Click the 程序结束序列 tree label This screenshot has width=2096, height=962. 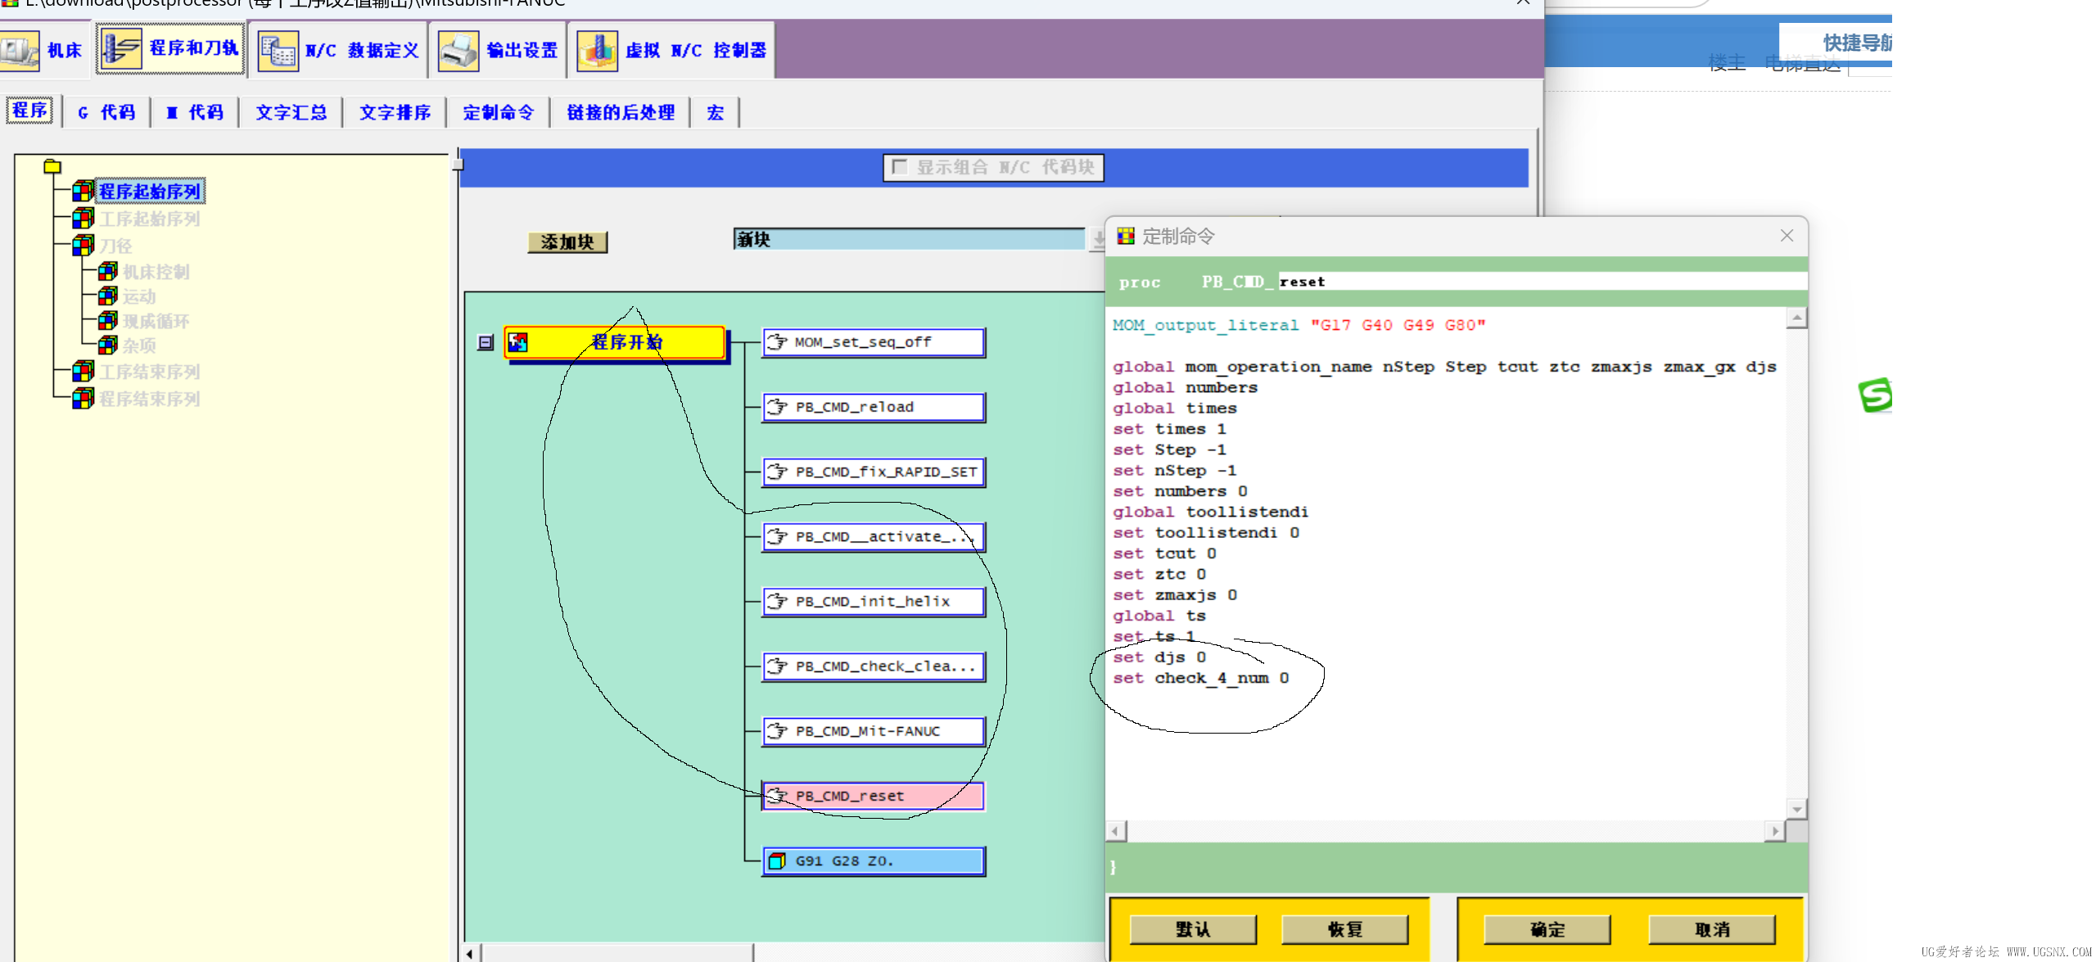pos(150,399)
